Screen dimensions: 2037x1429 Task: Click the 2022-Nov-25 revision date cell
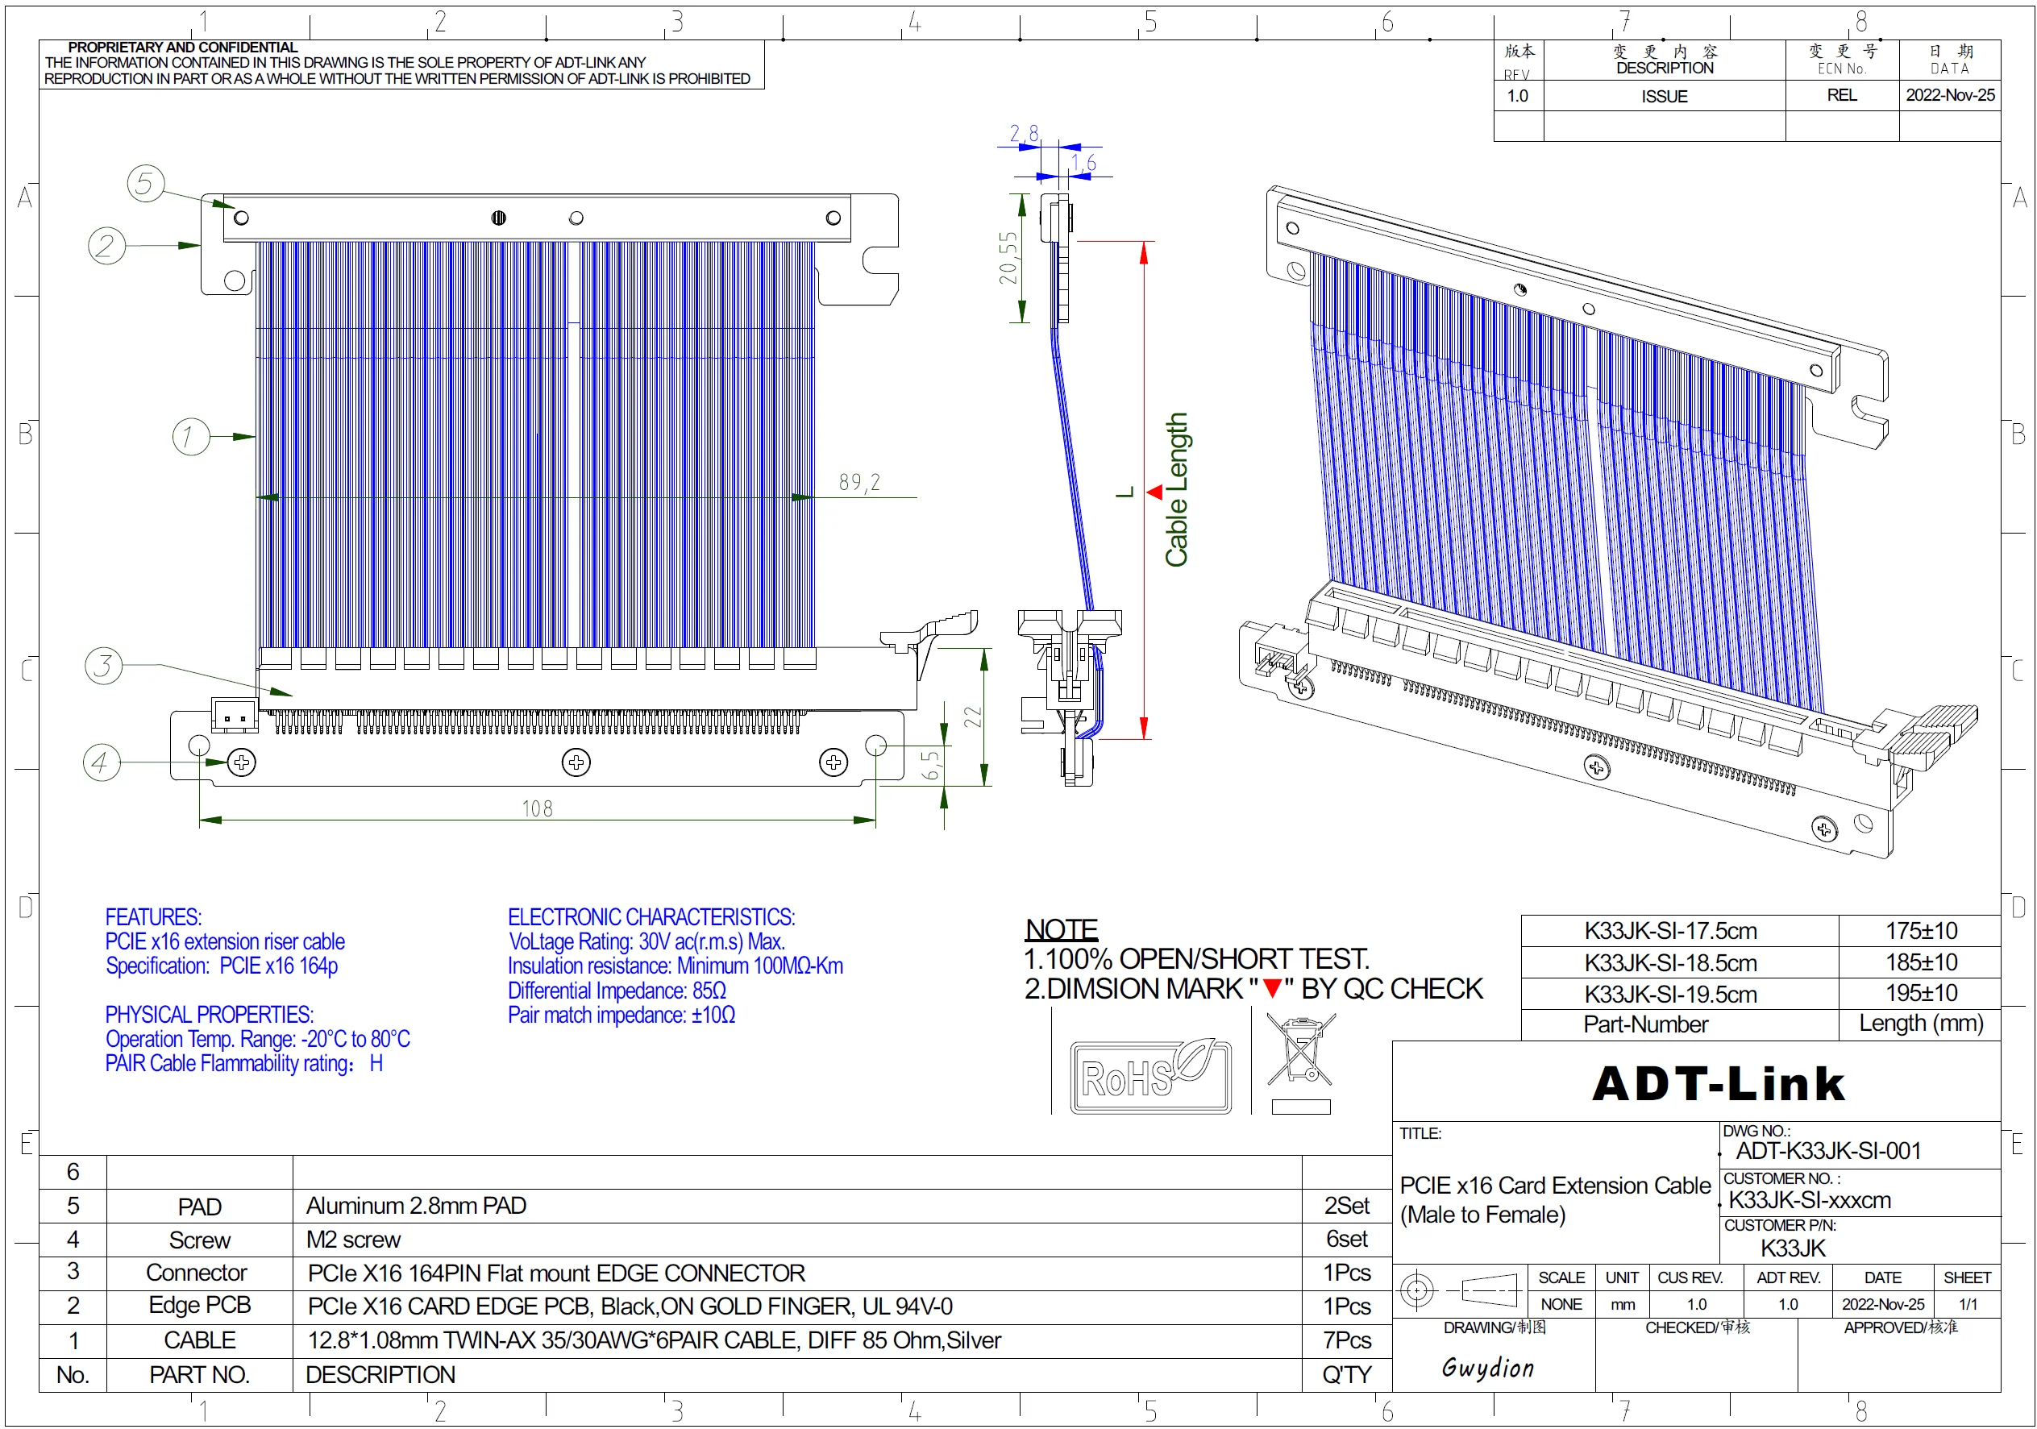(1949, 95)
